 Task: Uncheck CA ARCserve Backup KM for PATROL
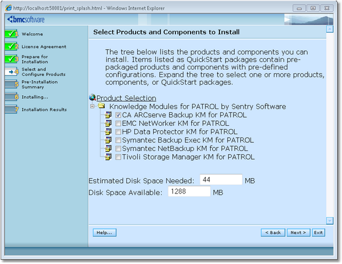[118, 115]
